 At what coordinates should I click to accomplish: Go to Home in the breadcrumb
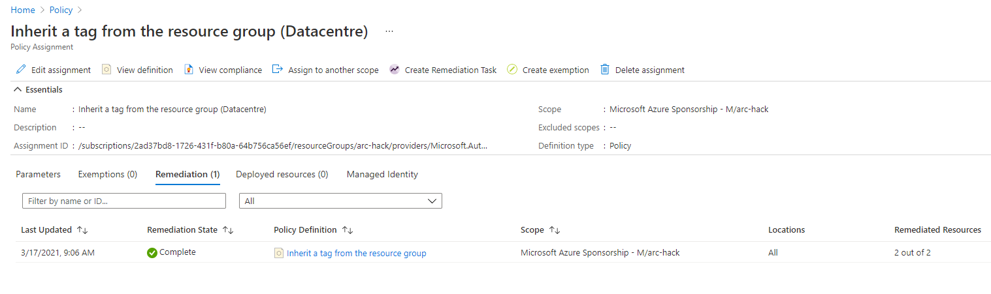(x=23, y=10)
